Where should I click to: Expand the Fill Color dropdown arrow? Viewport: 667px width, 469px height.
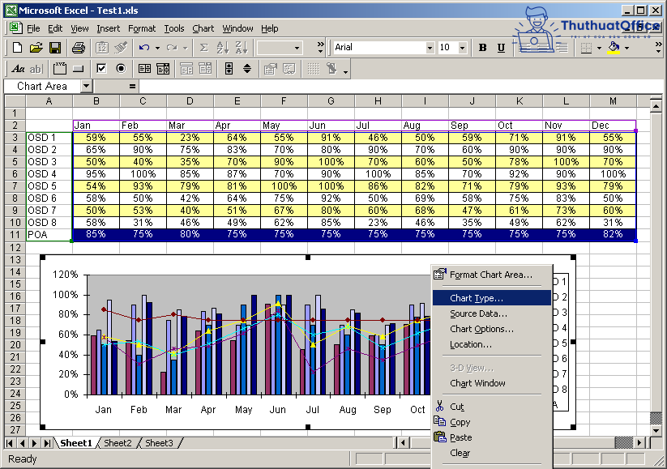coord(626,47)
